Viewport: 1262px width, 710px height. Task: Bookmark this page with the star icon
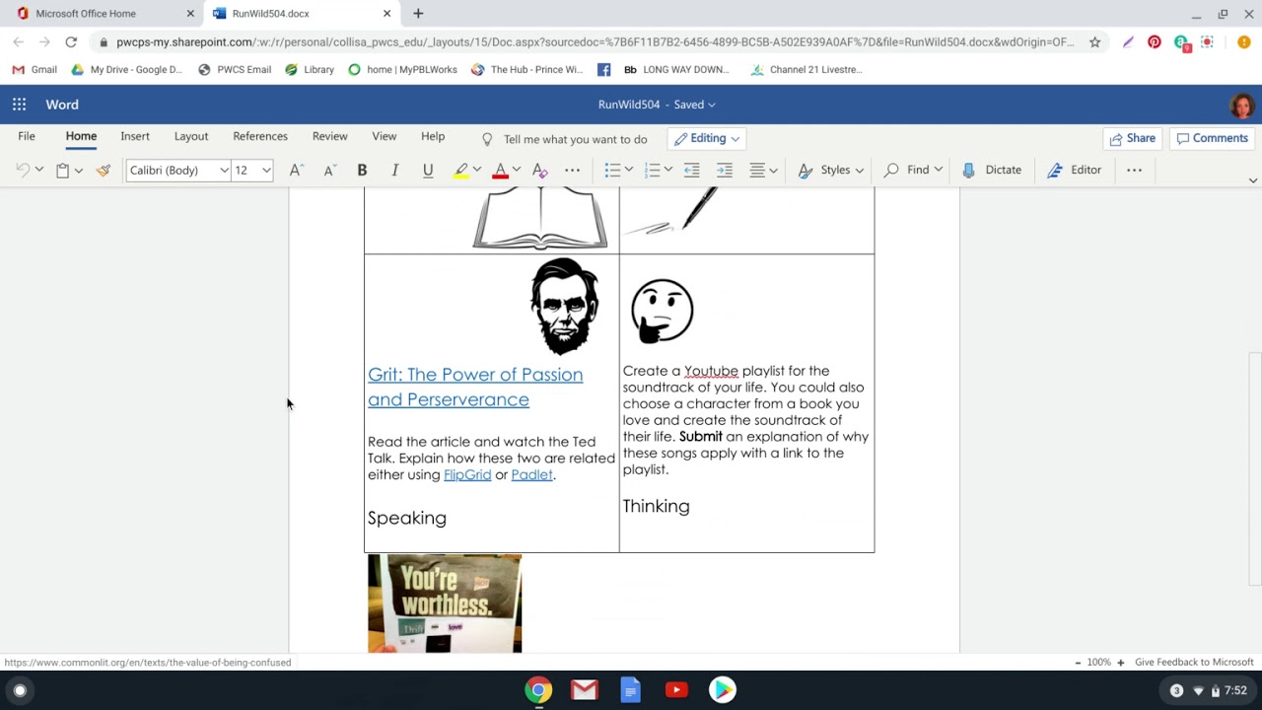pos(1094,42)
